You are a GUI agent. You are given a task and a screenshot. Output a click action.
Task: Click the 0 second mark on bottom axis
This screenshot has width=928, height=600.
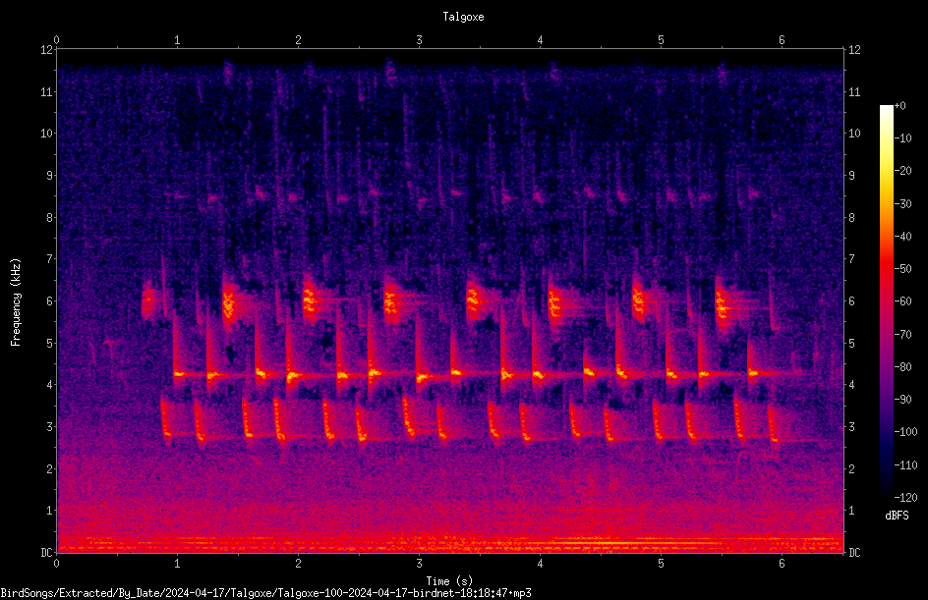(56, 564)
